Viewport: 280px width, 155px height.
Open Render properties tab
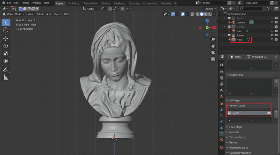point(222,72)
